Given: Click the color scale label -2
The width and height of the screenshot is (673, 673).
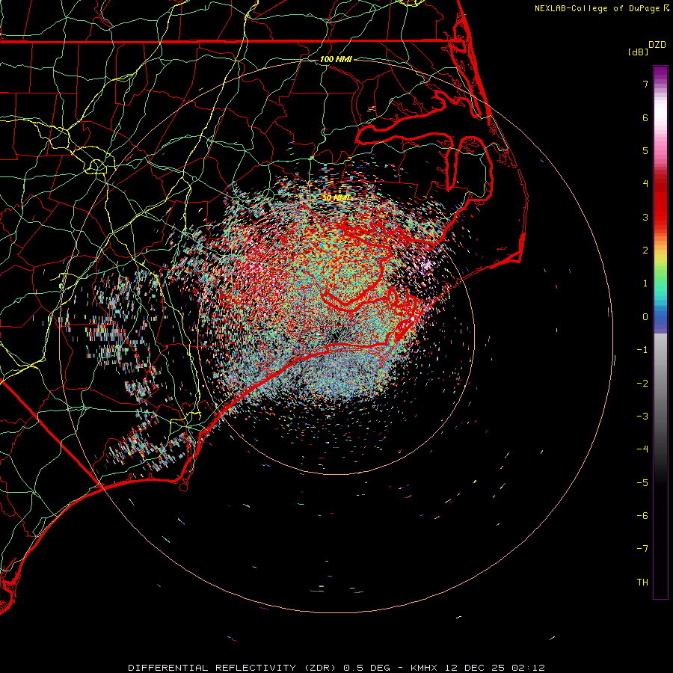Looking at the screenshot, I should pos(642,384).
